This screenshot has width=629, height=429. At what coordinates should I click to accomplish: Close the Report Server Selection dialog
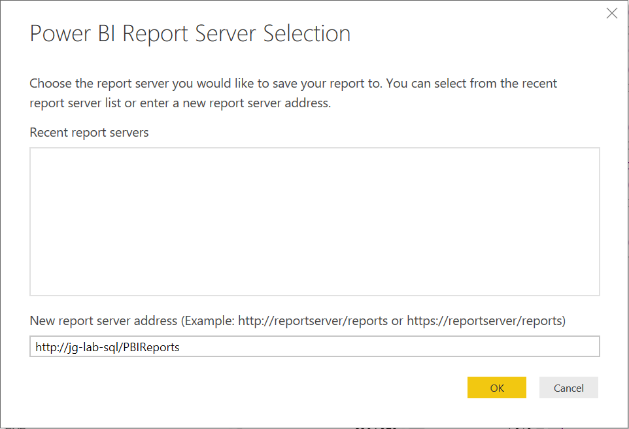click(612, 13)
